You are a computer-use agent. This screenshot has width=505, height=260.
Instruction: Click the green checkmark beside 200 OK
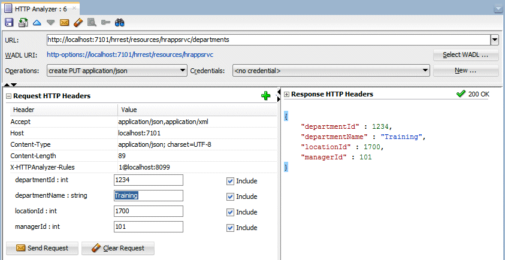coord(461,93)
